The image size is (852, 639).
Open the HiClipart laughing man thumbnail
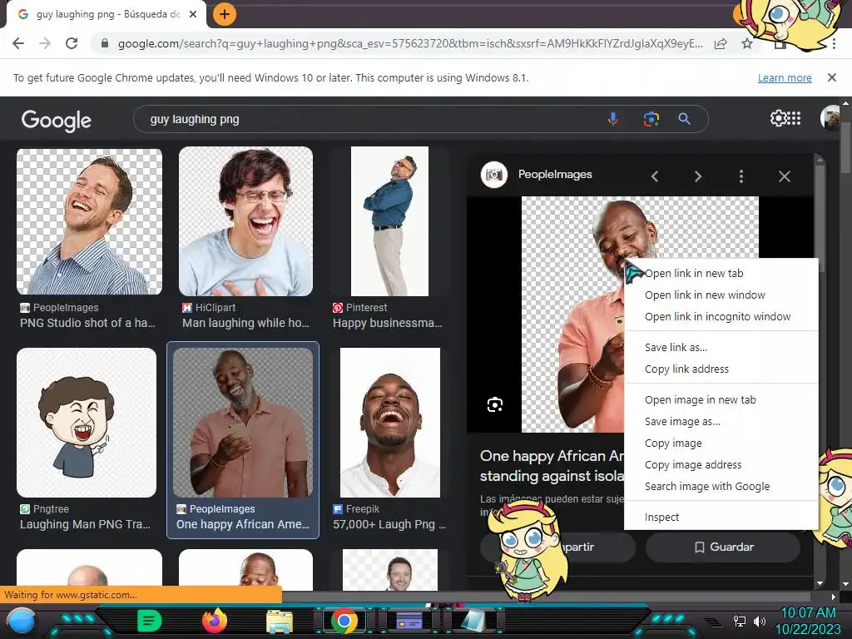click(245, 221)
